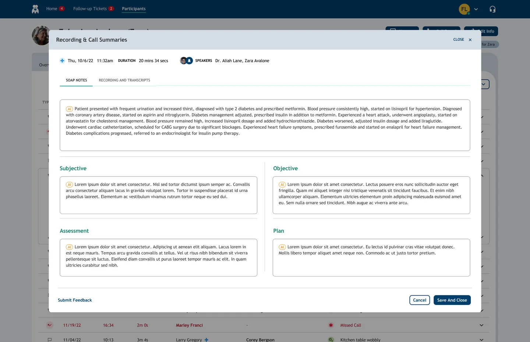Select the SOAP Notes tab
The width and height of the screenshot is (530, 342).
coord(77,80)
